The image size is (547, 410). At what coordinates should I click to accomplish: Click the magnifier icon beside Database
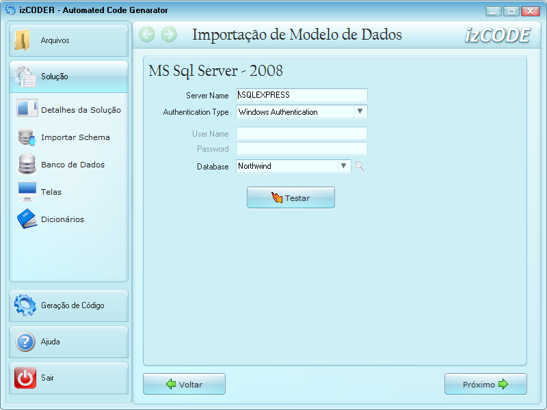[360, 166]
